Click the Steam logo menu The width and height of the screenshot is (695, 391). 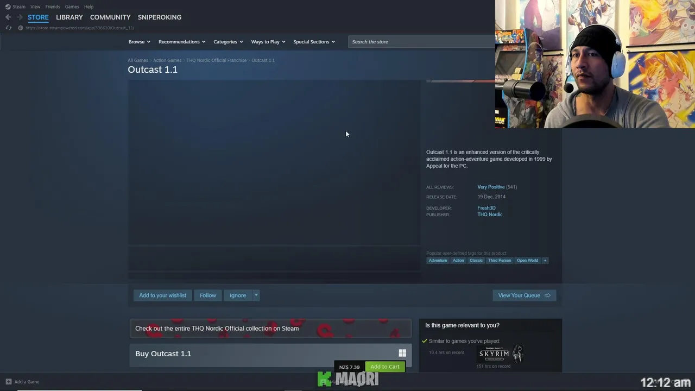15,7
